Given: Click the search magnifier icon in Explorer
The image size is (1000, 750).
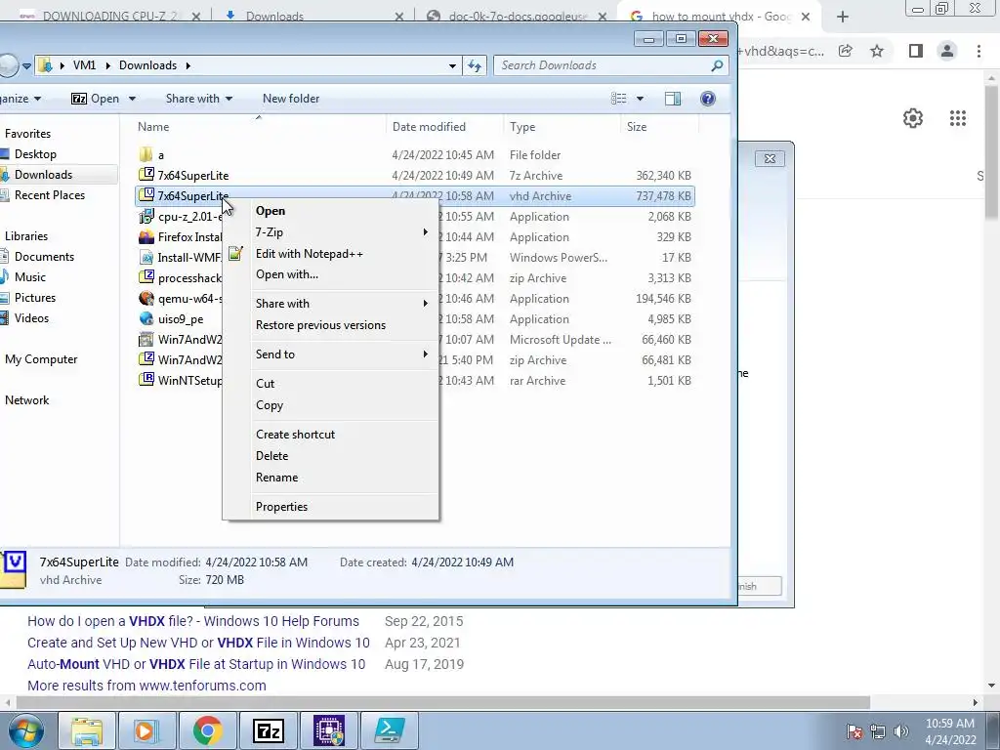Looking at the screenshot, I should 717,65.
